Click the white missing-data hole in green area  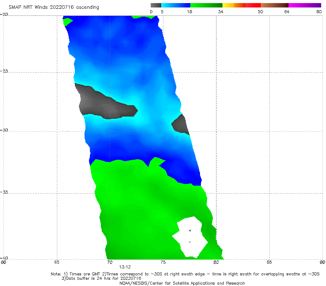click(x=190, y=237)
